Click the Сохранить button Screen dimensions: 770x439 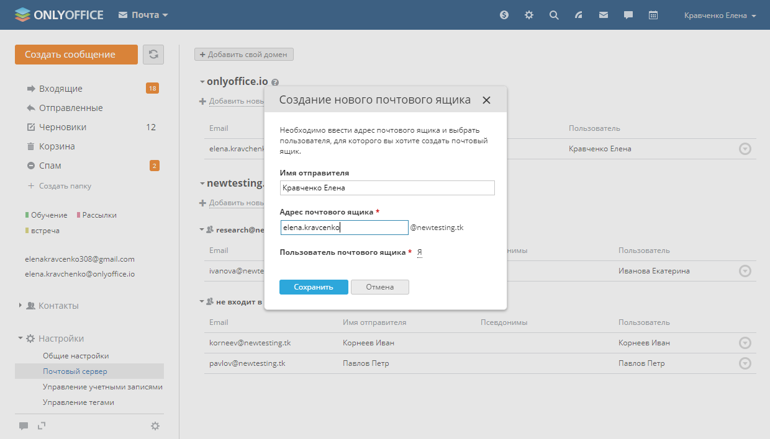(314, 287)
